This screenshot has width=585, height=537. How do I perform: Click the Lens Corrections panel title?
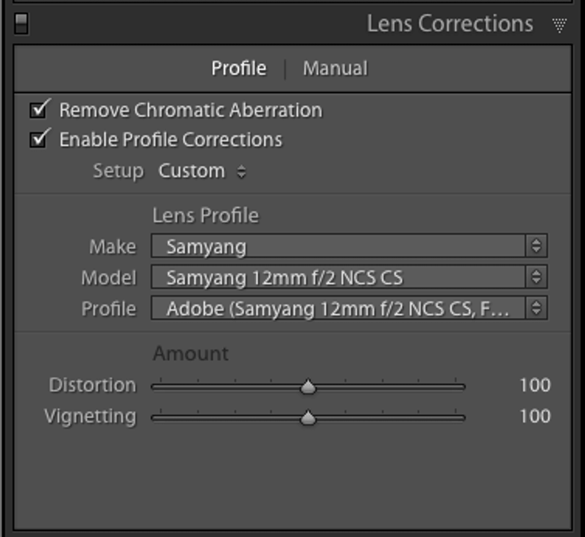tap(449, 23)
